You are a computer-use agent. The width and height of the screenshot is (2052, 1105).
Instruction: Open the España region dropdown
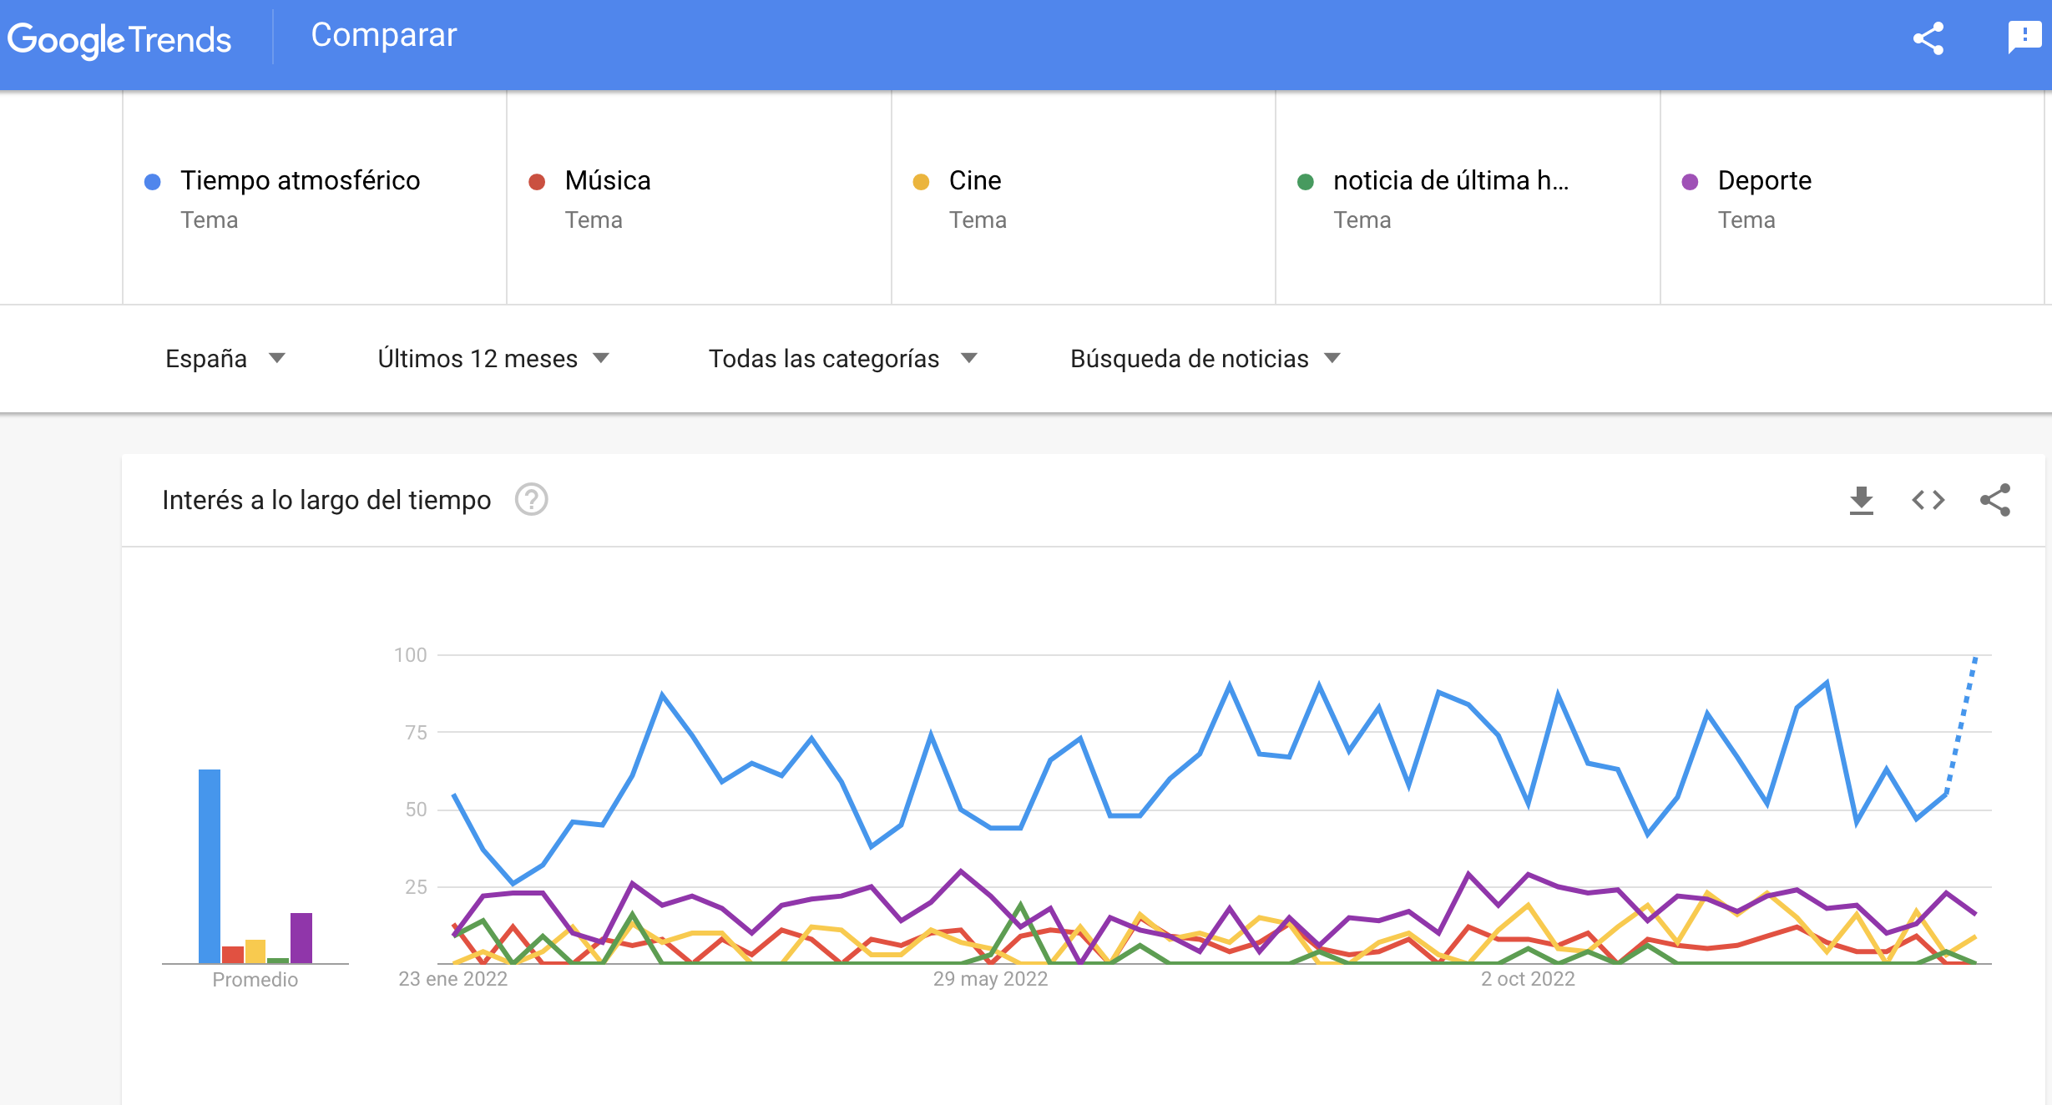tap(225, 359)
